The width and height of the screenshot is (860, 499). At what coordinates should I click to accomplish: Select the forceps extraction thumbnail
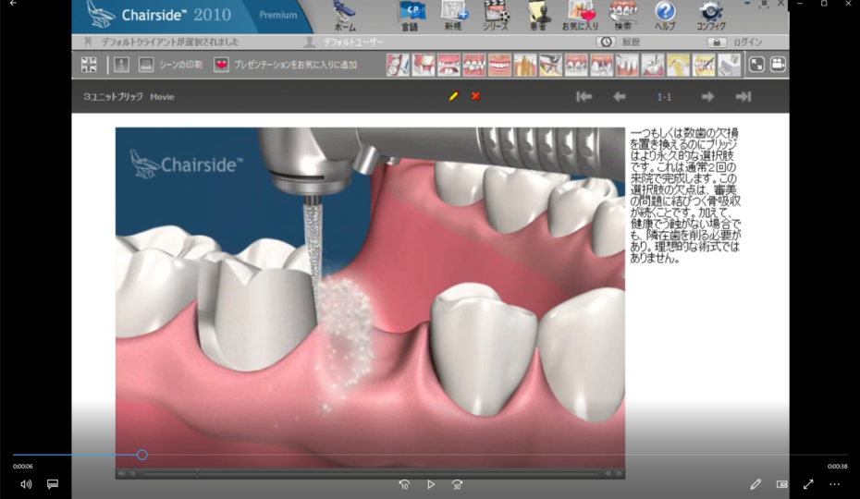pyautogui.click(x=550, y=65)
